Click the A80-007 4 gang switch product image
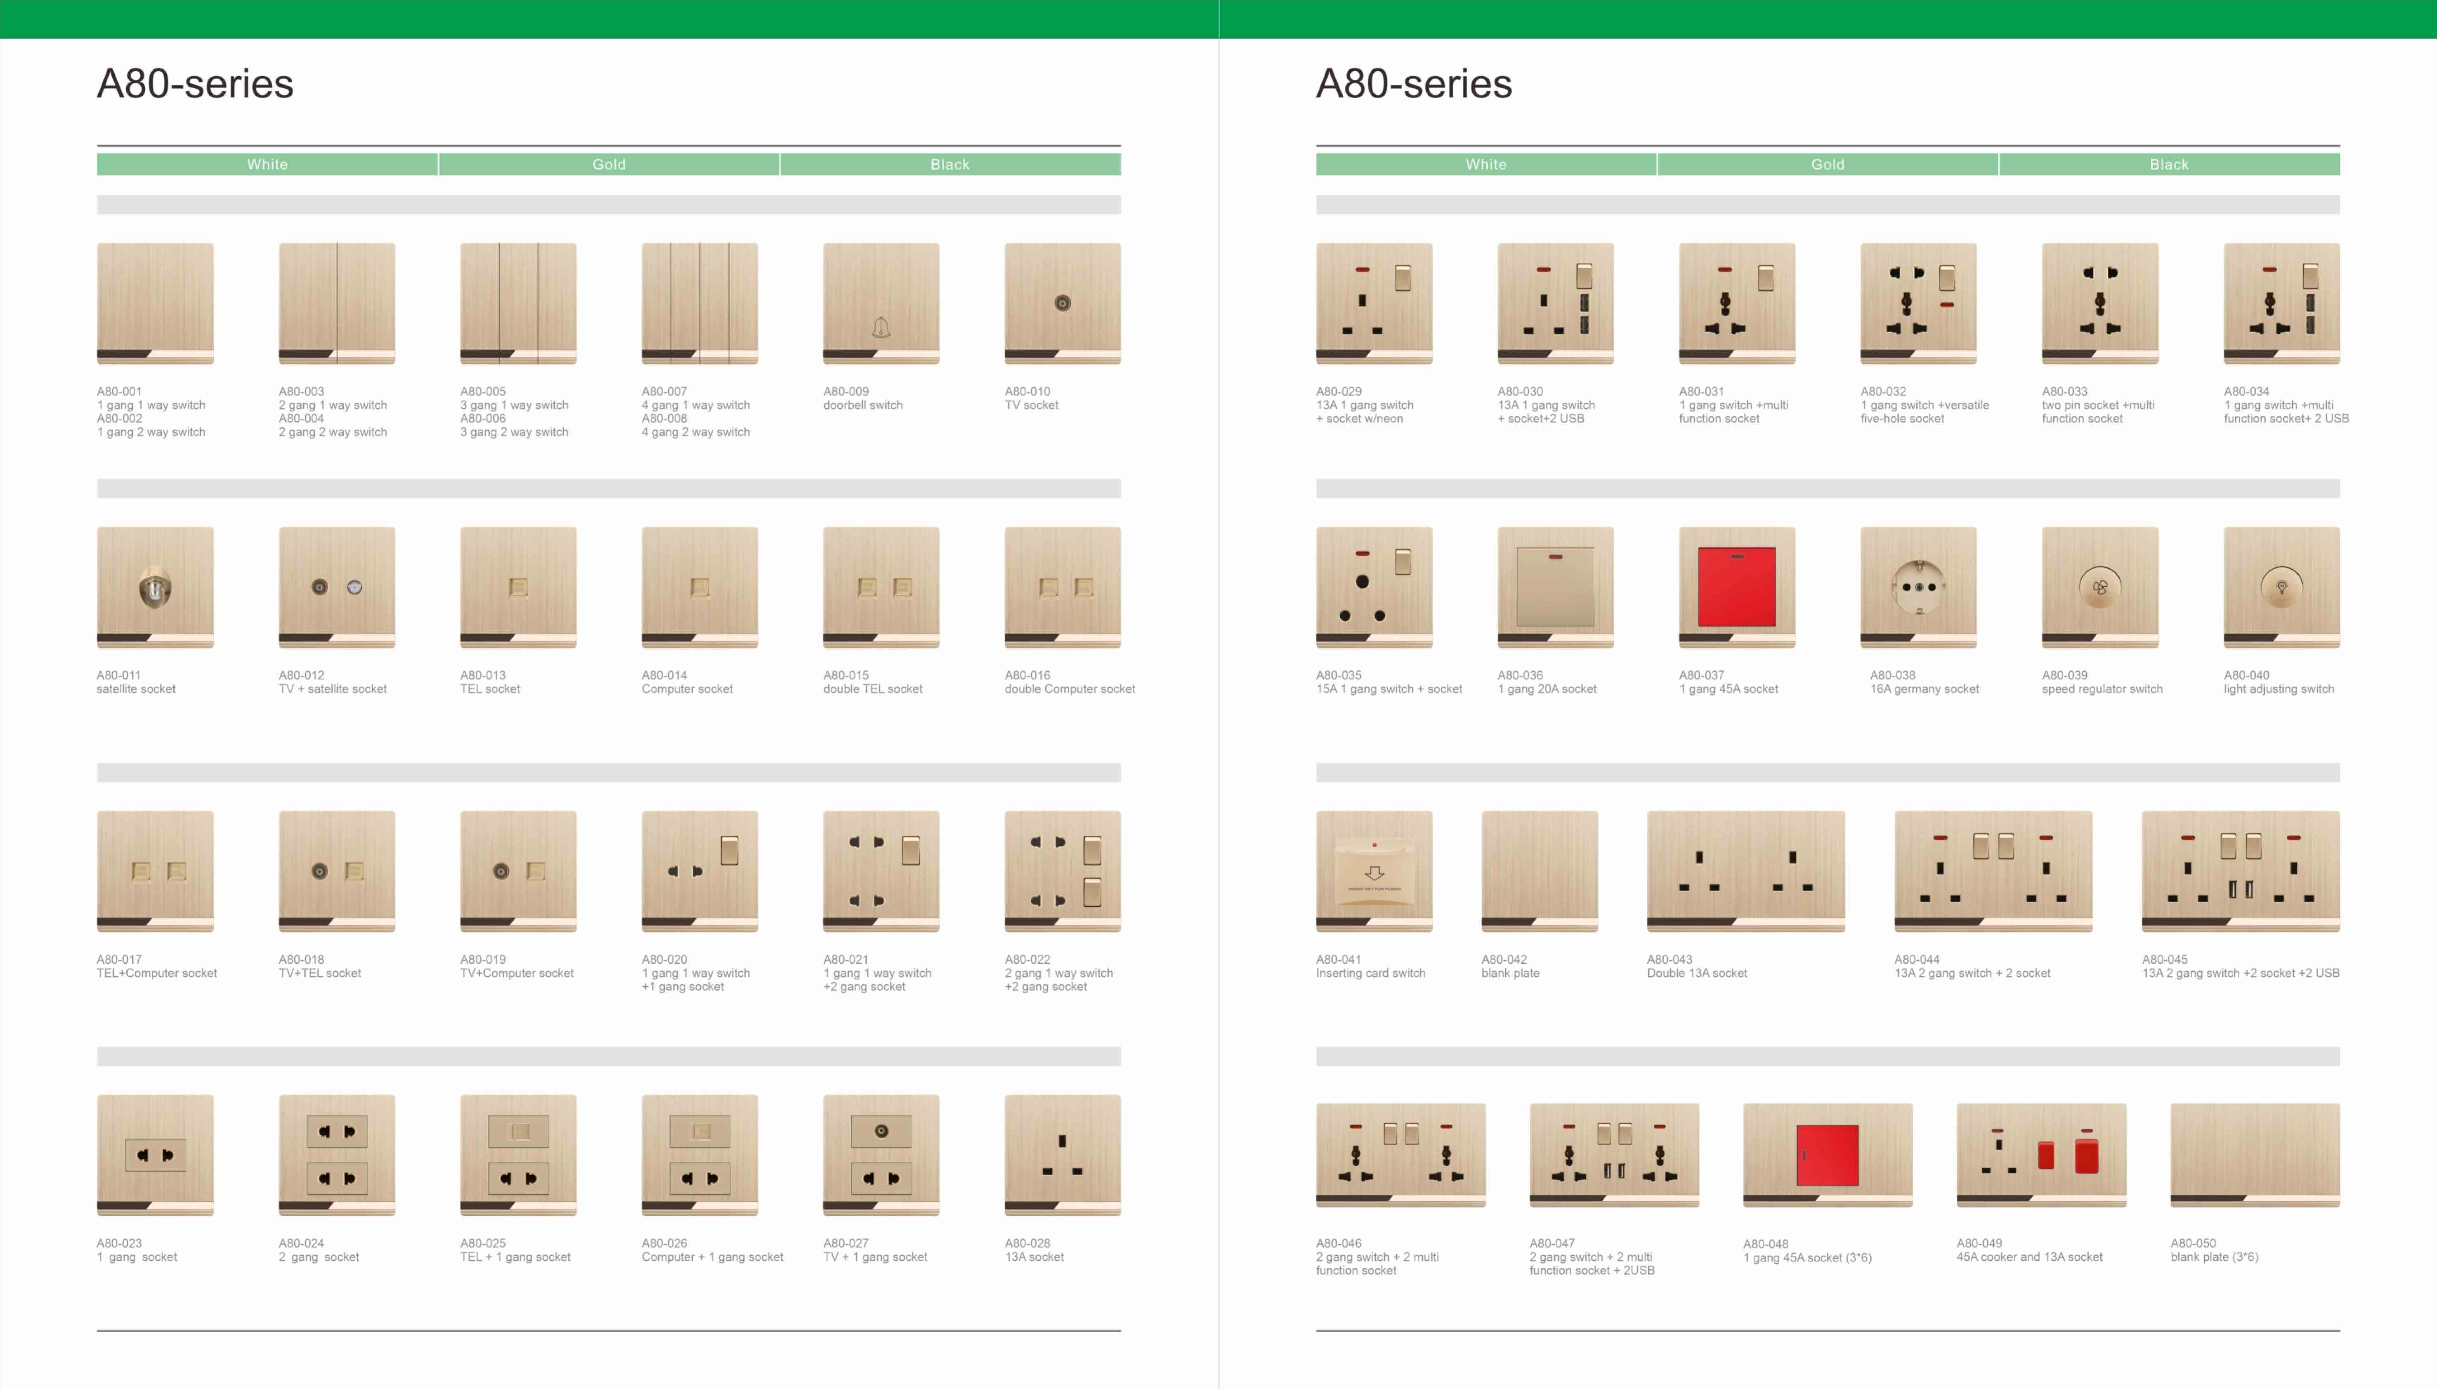The height and width of the screenshot is (1389, 2437). pyautogui.click(x=699, y=303)
